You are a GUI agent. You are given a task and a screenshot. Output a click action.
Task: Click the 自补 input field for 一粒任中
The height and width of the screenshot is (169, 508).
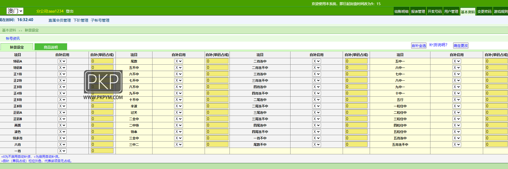pos(496,106)
